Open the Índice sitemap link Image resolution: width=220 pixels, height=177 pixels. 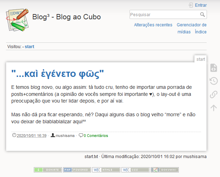point(201,32)
